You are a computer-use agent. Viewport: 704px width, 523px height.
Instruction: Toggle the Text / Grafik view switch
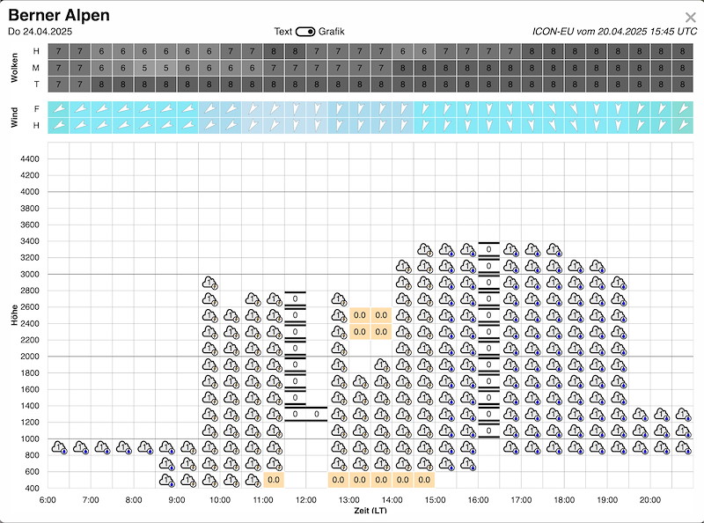pyautogui.click(x=305, y=31)
